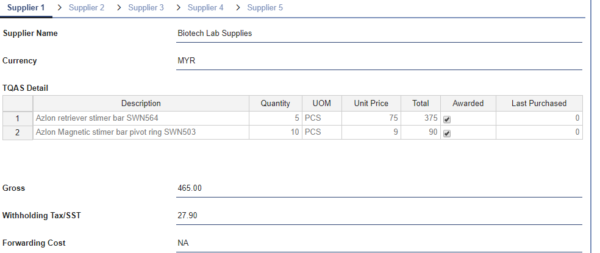Click the chevron arrow before Supplier 2
600x253 pixels.
pyautogui.click(x=59, y=8)
